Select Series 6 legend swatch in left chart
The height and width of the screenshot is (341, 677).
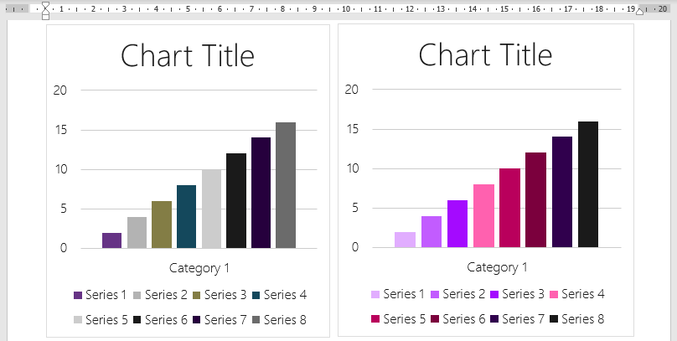137,320
